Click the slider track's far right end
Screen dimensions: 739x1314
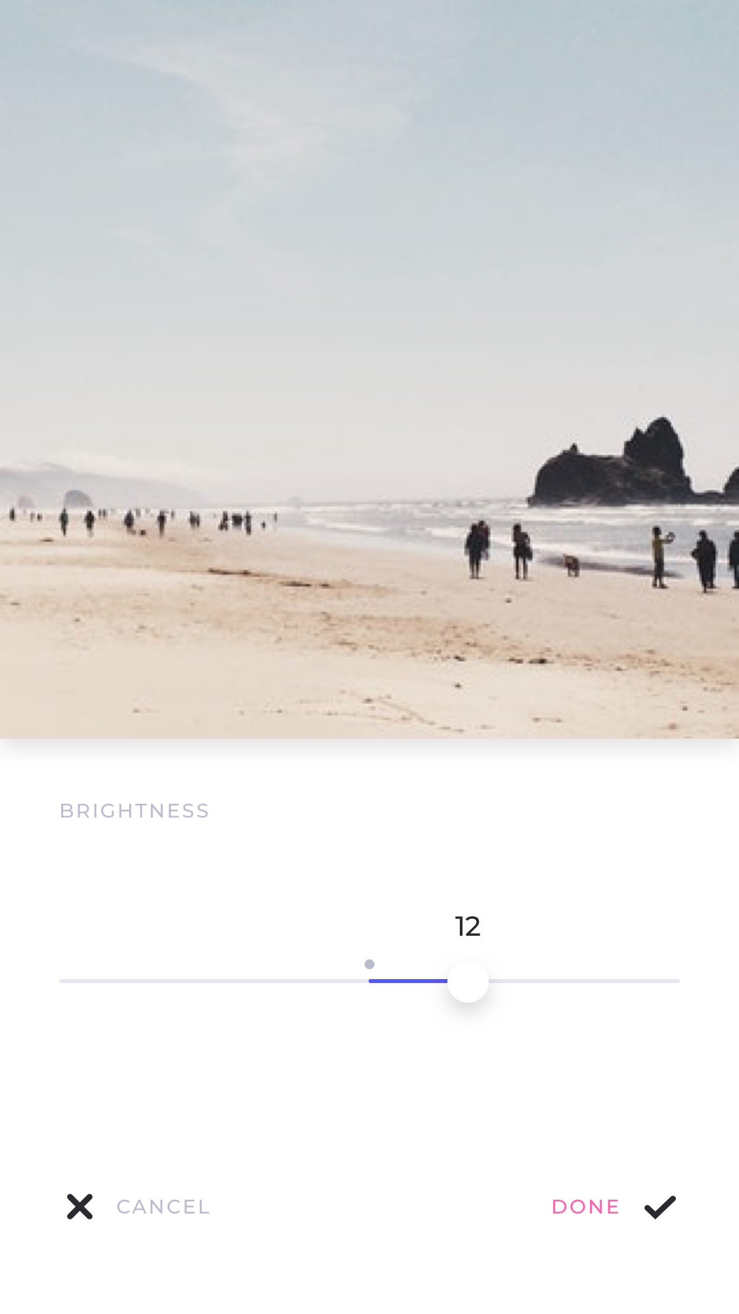point(675,981)
